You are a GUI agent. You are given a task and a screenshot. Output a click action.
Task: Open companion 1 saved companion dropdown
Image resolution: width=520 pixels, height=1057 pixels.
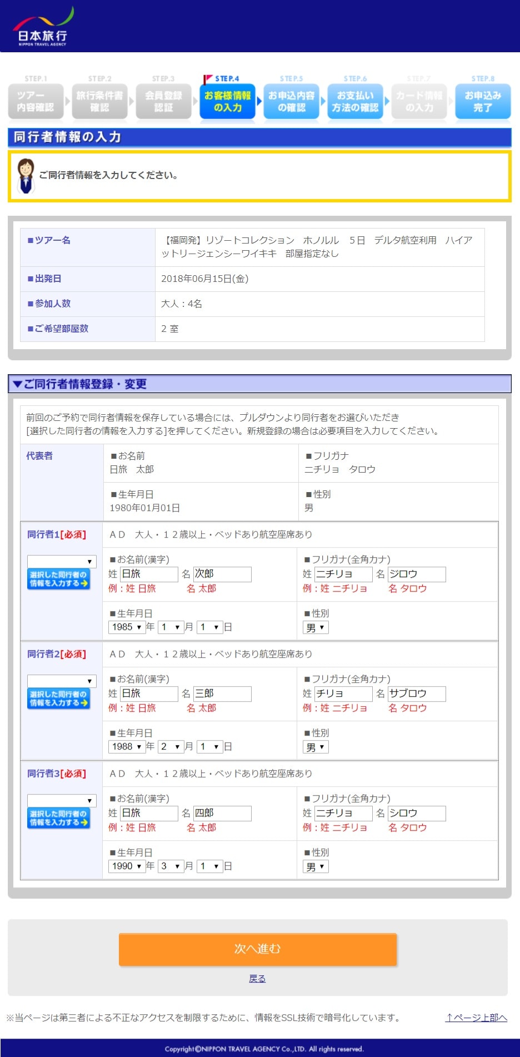pos(62,562)
